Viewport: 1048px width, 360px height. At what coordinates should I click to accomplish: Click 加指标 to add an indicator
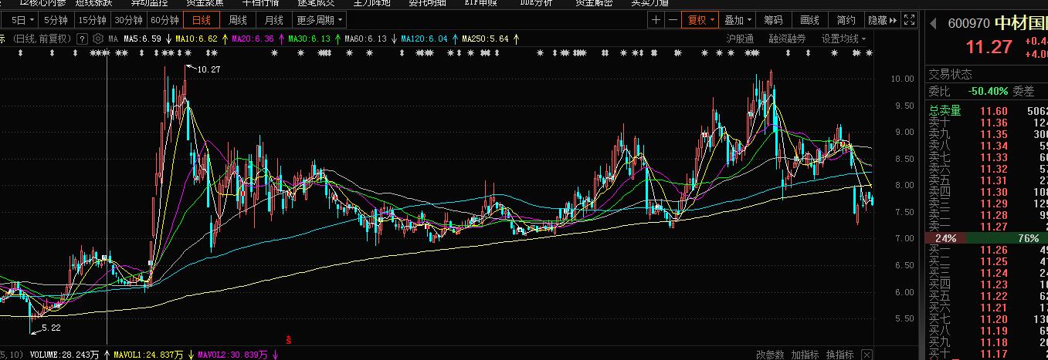point(804,355)
